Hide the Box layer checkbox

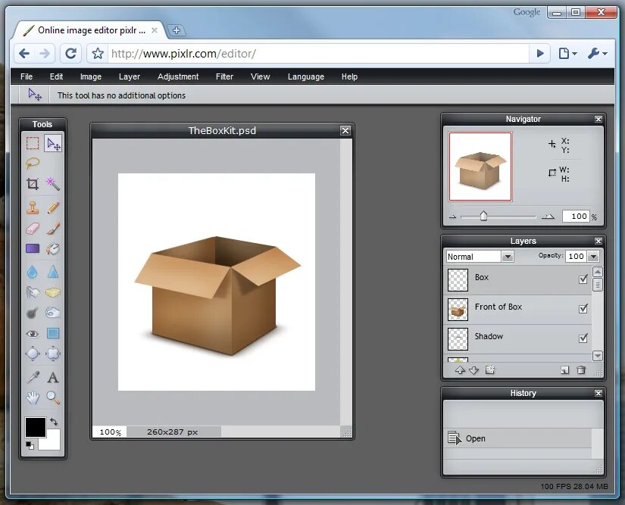point(583,279)
